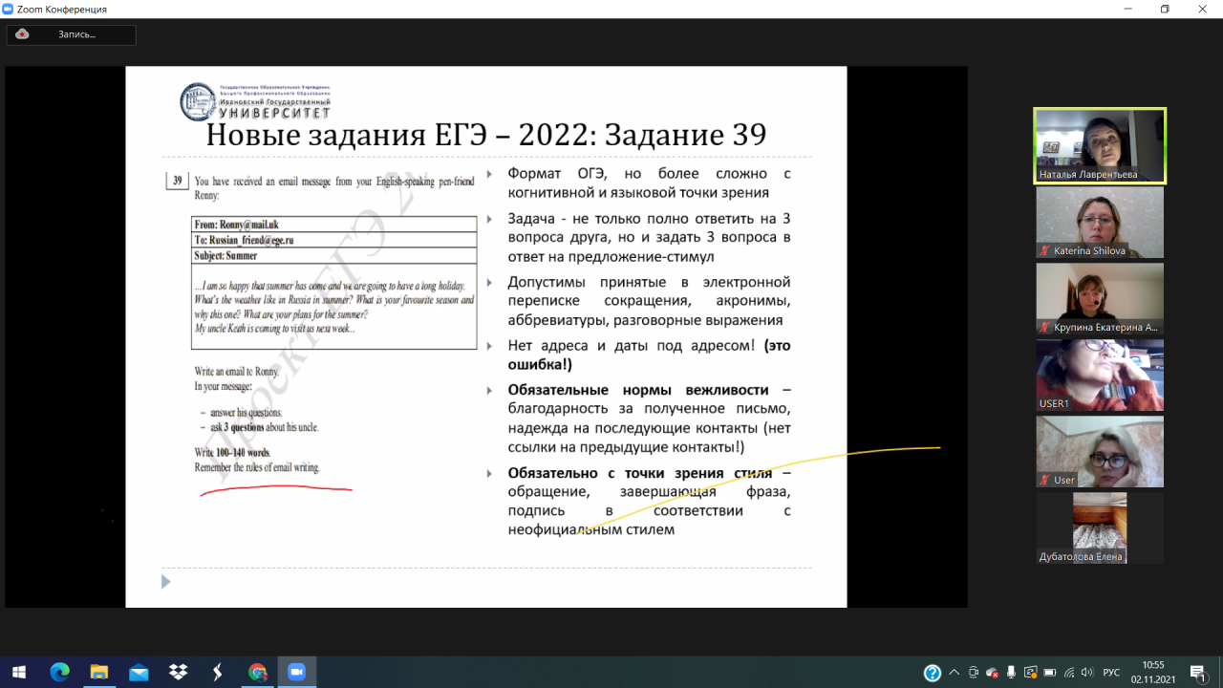Click the blue Get Help question mark icon
This screenshot has width=1223, height=688.
coord(933,673)
